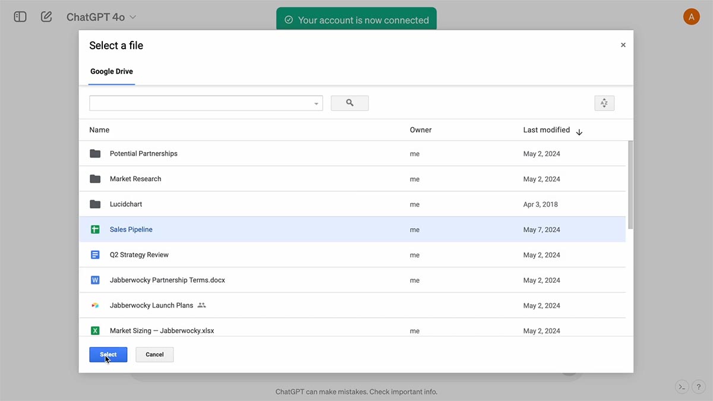This screenshot has height=401, width=713.
Task: Open the Market Research folder row
Action: pyautogui.click(x=135, y=179)
